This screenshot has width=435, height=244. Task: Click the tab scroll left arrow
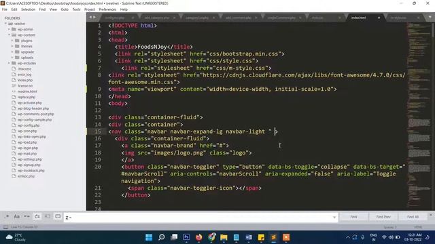click(90, 17)
